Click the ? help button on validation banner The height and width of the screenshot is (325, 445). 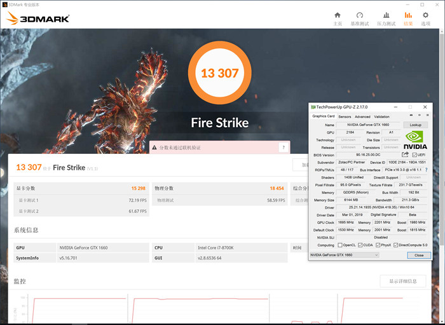coord(284,148)
